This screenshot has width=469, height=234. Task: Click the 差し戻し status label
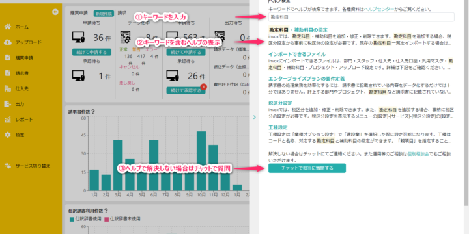tap(128, 83)
